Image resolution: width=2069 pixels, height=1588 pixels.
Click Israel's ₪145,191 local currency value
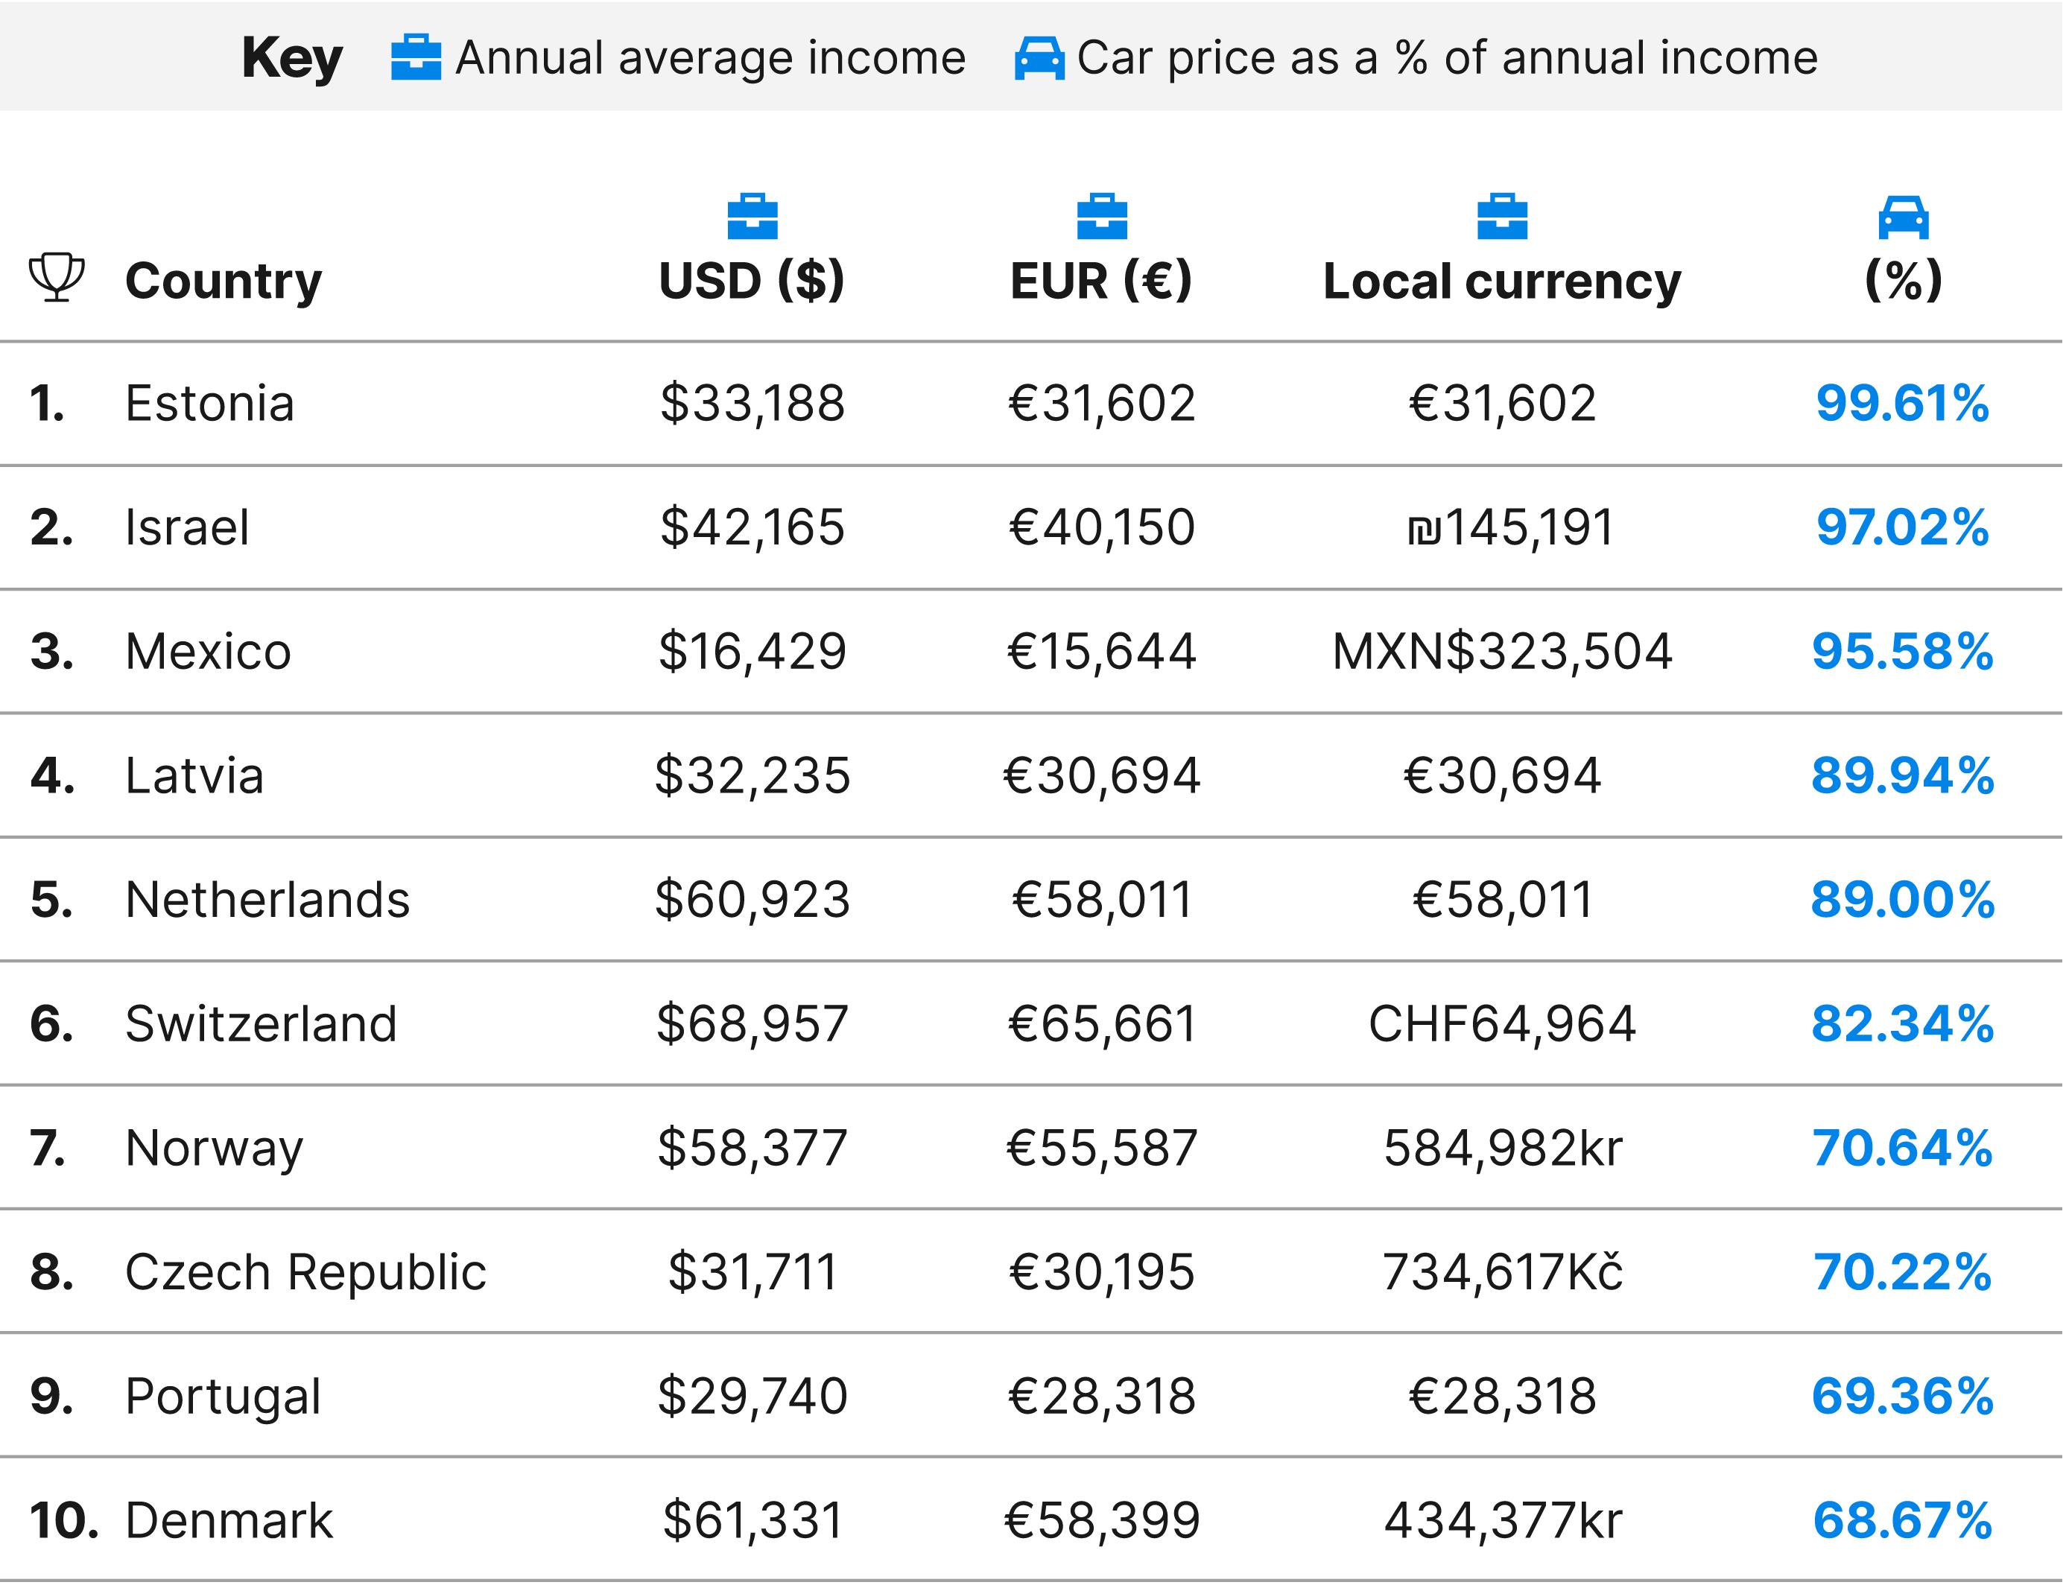(1510, 527)
